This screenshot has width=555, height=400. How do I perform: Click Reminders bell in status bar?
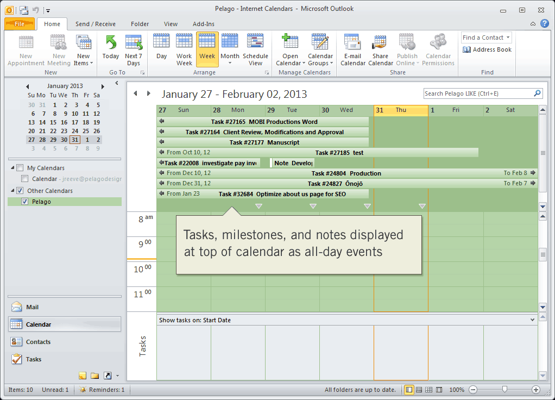[x=83, y=390]
